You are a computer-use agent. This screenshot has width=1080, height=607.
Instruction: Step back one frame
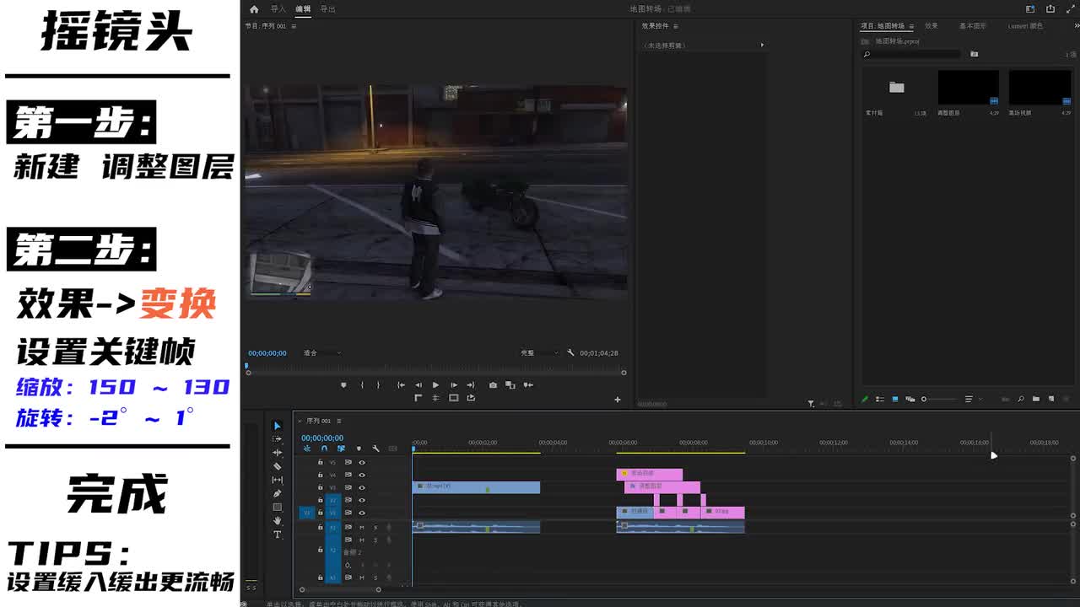click(x=418, y=385)
